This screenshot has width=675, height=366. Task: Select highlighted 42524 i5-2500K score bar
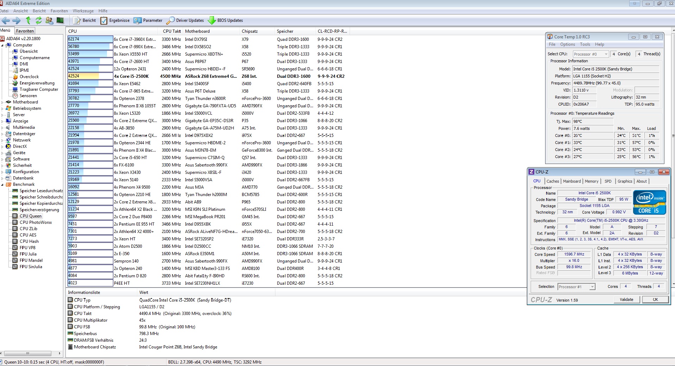pyautogui.click(x=90, y=76)
